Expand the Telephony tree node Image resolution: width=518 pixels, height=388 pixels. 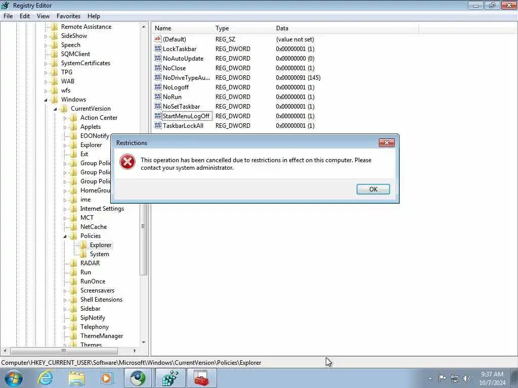tap(65, 327)
